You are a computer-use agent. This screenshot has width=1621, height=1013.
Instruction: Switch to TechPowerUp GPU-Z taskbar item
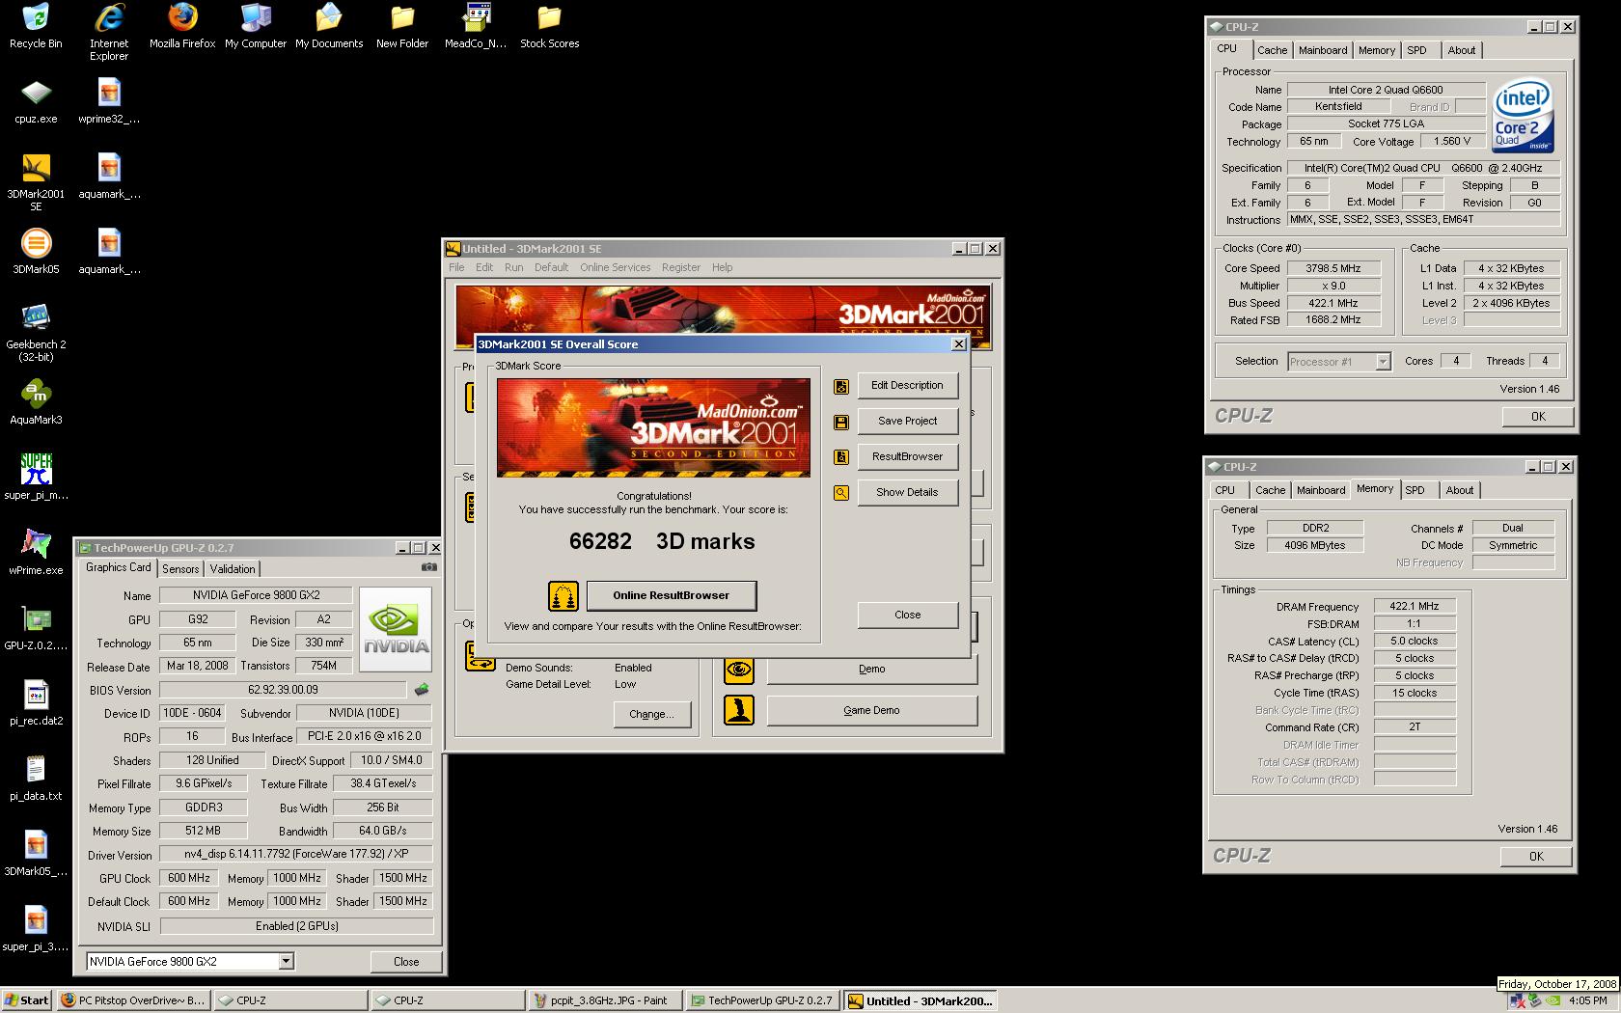click(763, 1000)
